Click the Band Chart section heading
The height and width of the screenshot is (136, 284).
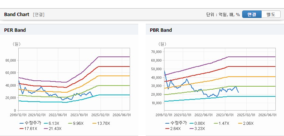coord(17,15)
